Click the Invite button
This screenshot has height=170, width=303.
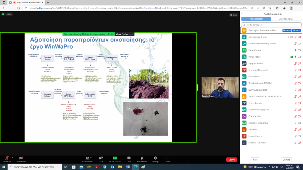click(x=254, y=160)
